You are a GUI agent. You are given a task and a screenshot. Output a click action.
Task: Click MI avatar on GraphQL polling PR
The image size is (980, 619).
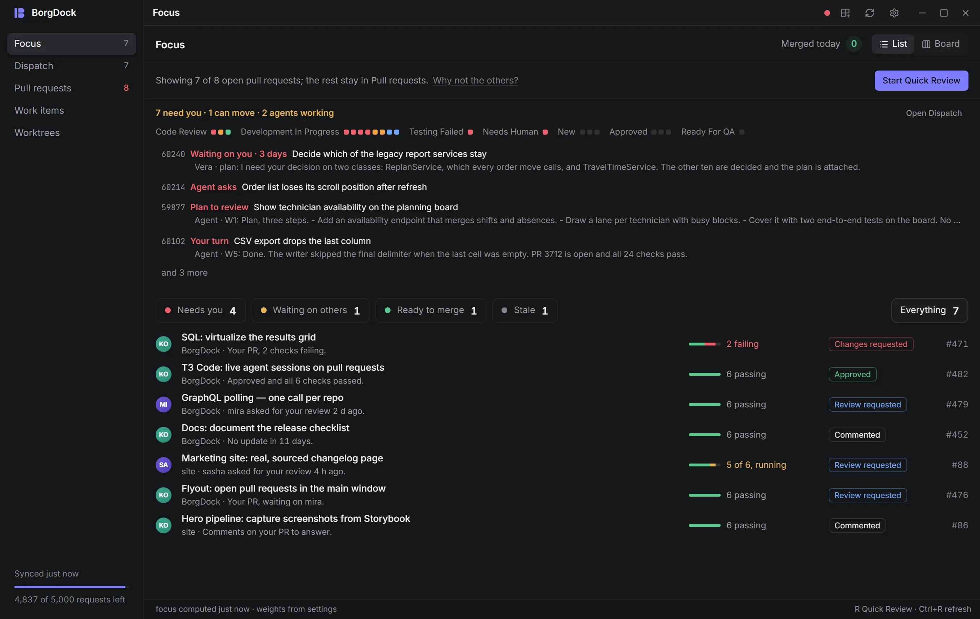tap(164, 405)
